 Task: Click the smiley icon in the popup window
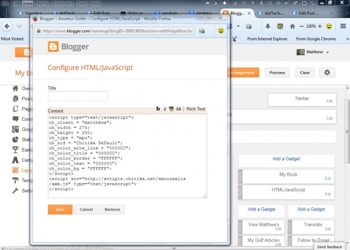(x=221, y=30)
